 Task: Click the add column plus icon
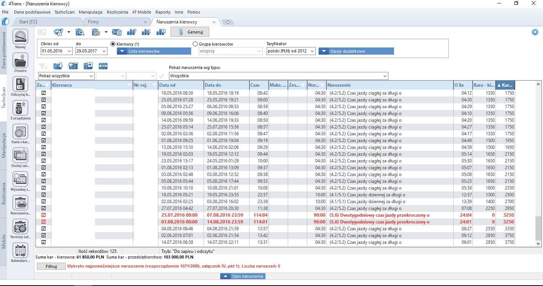[x=73, y=66]
